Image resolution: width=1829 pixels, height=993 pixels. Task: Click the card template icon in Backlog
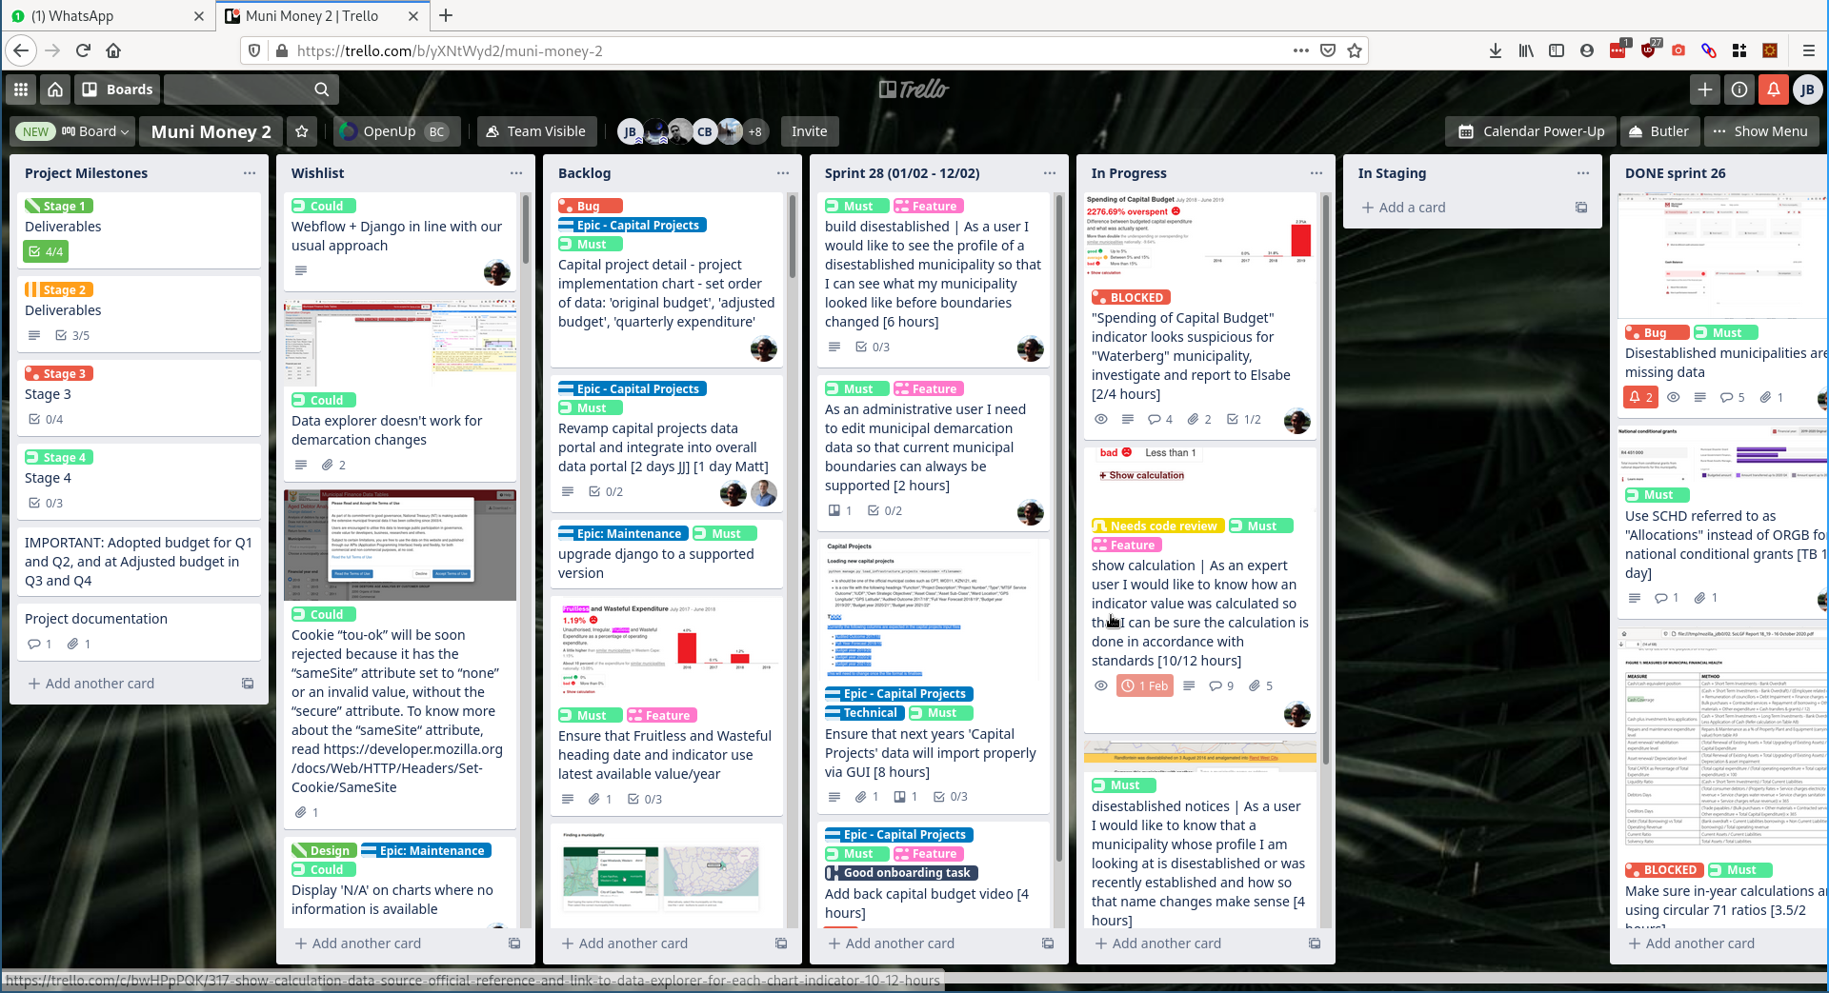(x=781, y=943)
